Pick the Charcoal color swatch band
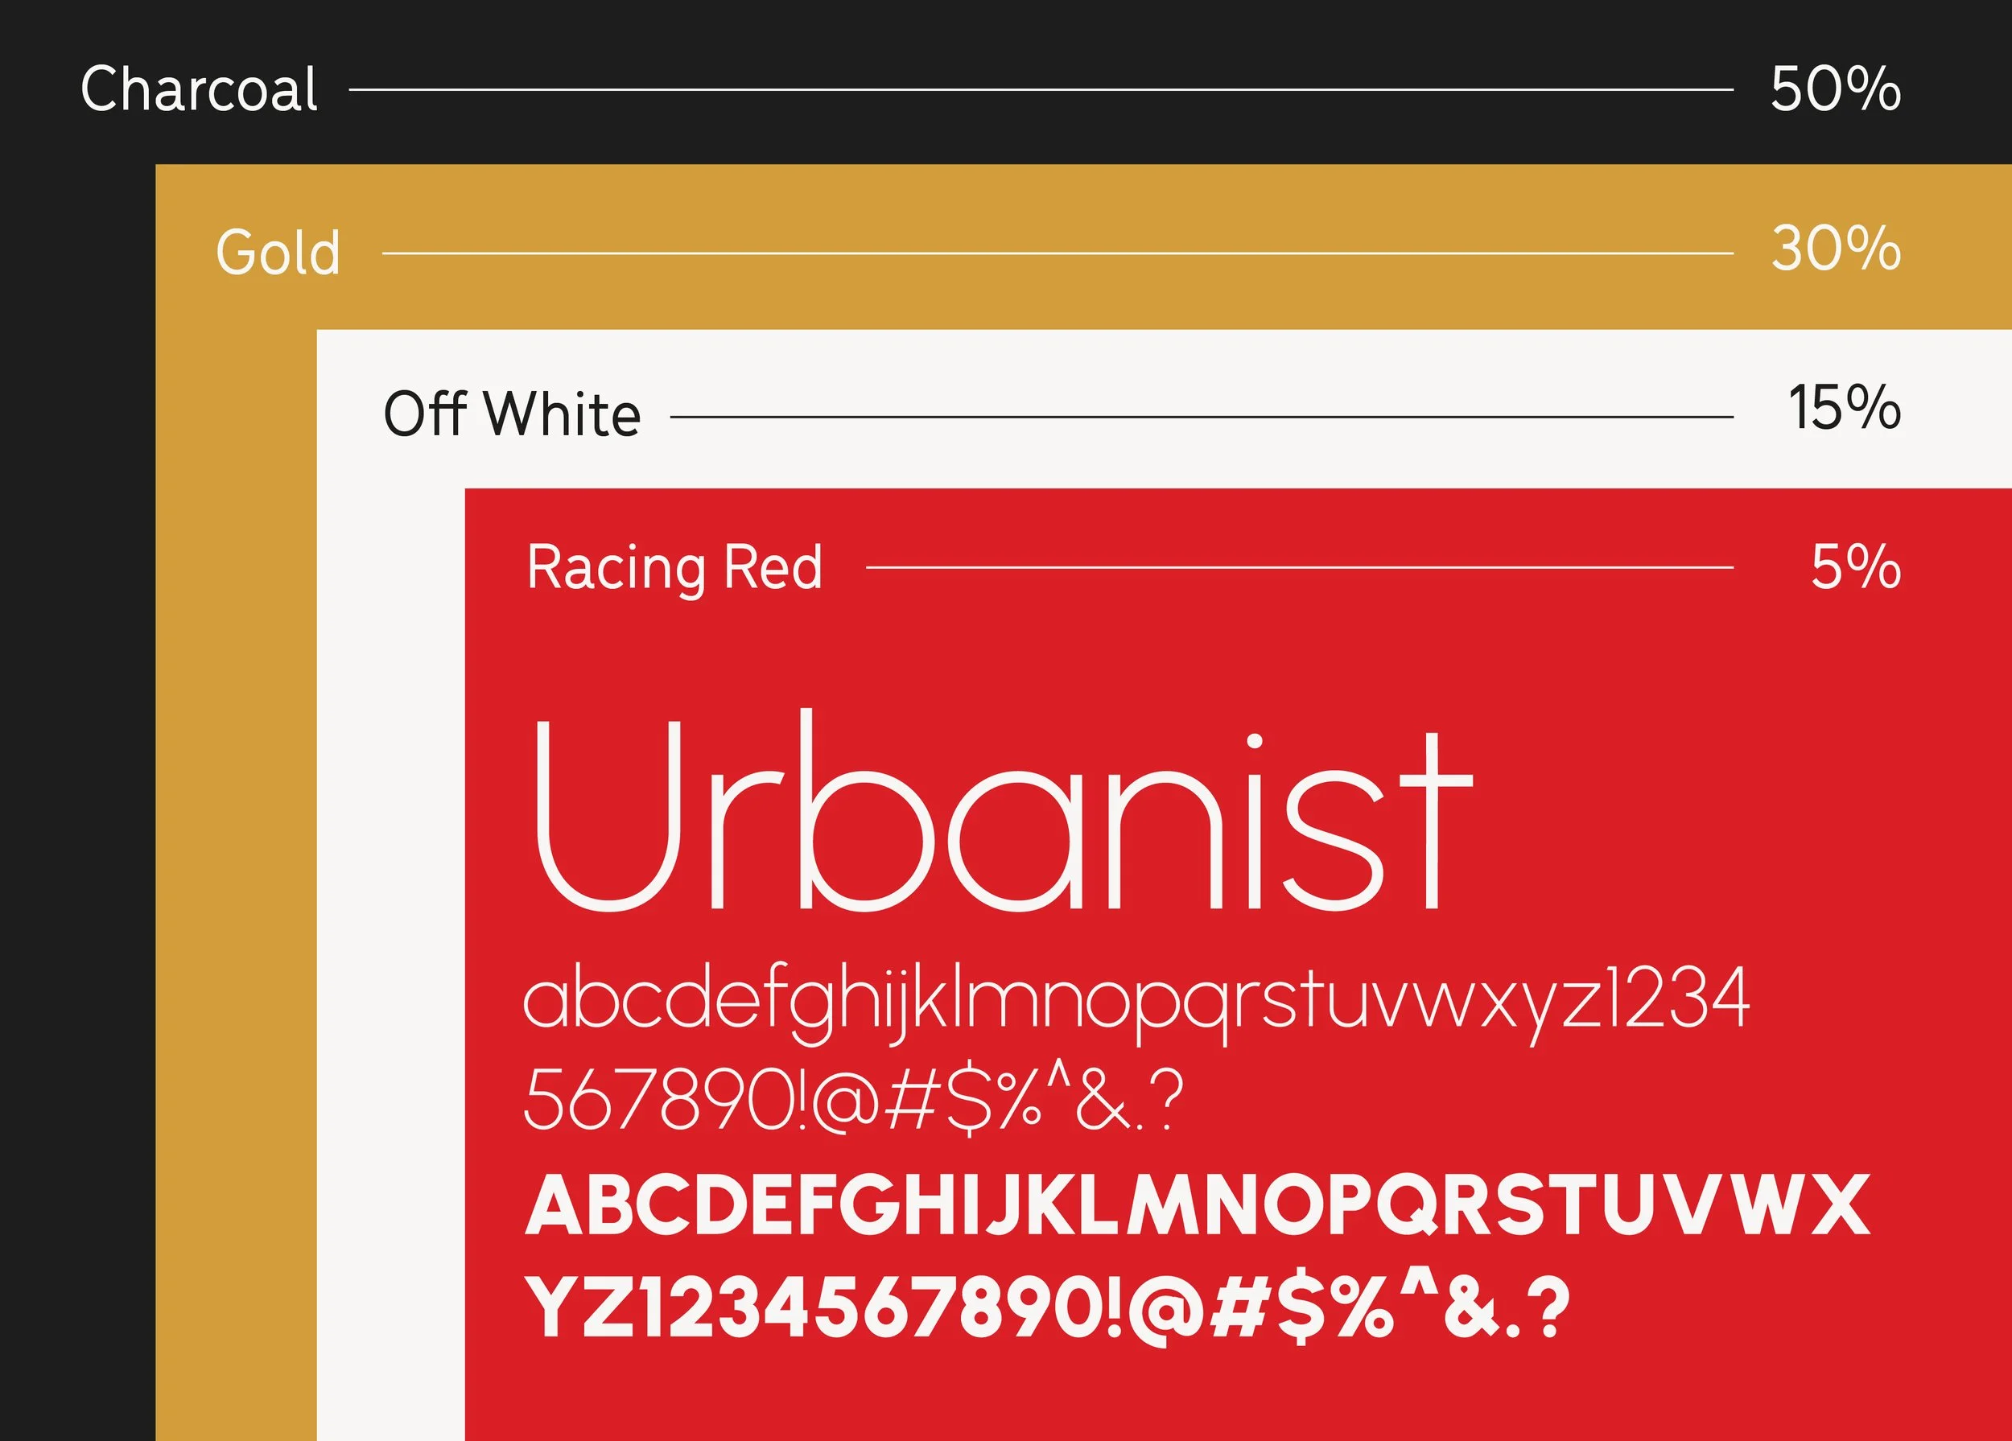Image resolution: width=2012 pixels, height=1441 pixels. (1006, 81)
